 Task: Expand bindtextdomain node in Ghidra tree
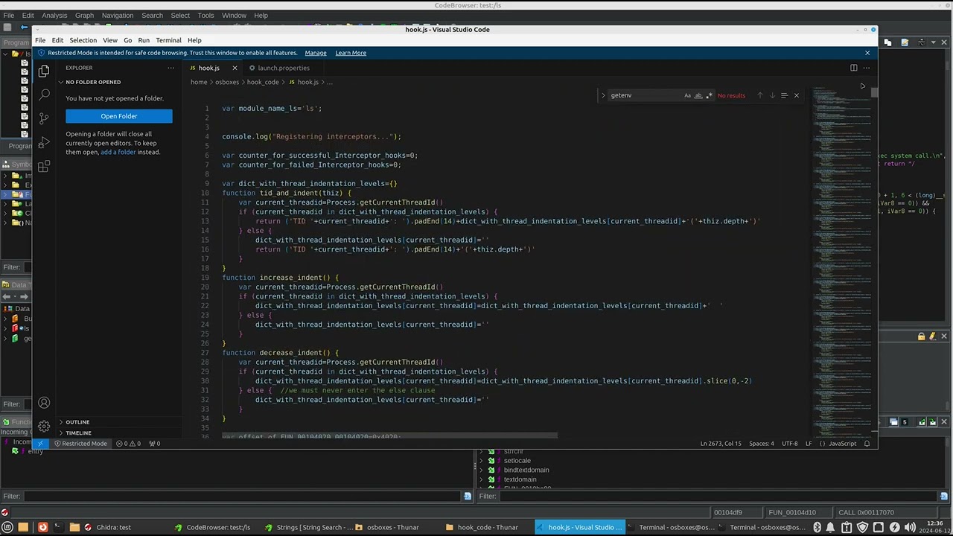pos(481,470)
